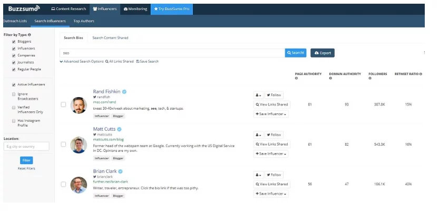This screenshot has height=211, width=439.
Task: View Links Shared by Rand Fishkin
Action: (271, 104)
